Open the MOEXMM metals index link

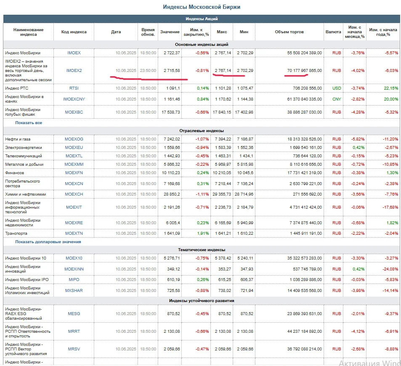[x=74, y=164]
